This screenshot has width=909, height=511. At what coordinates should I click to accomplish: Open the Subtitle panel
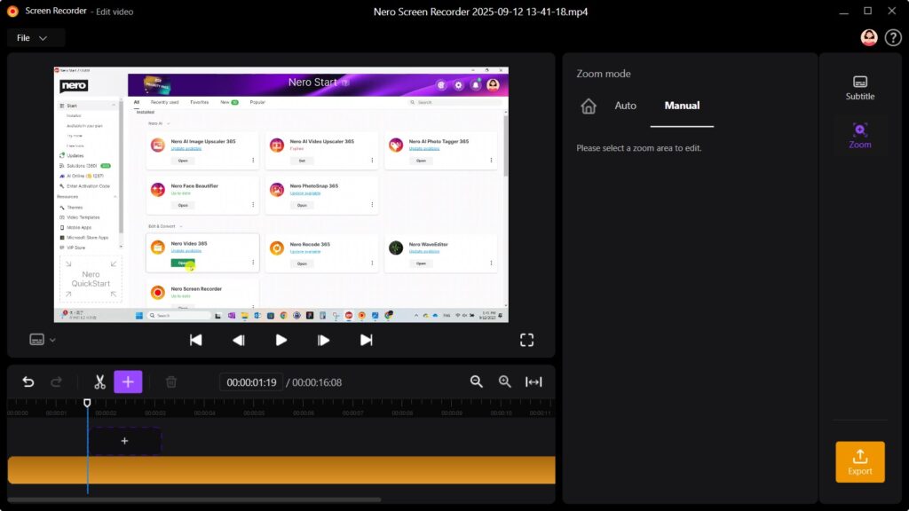[859, 87]
